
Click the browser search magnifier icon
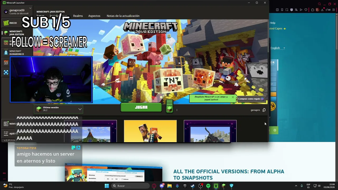(x=319, y=4)
